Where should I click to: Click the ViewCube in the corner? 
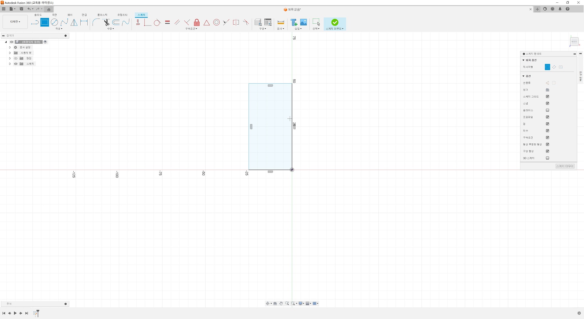(574, 41)
